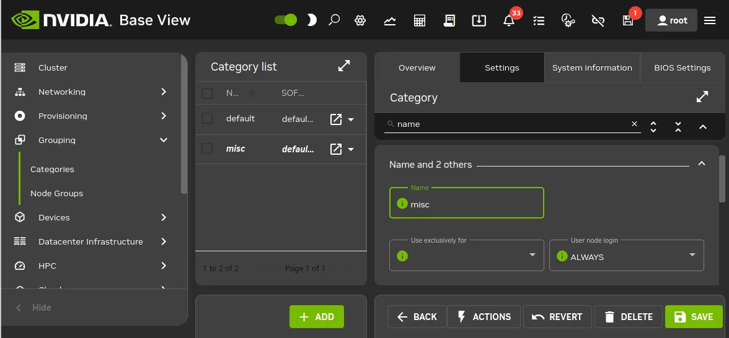This screenshot has height=338, width=729.
Task: Expand the Networking sidebar section
Action: coord(91,92)
